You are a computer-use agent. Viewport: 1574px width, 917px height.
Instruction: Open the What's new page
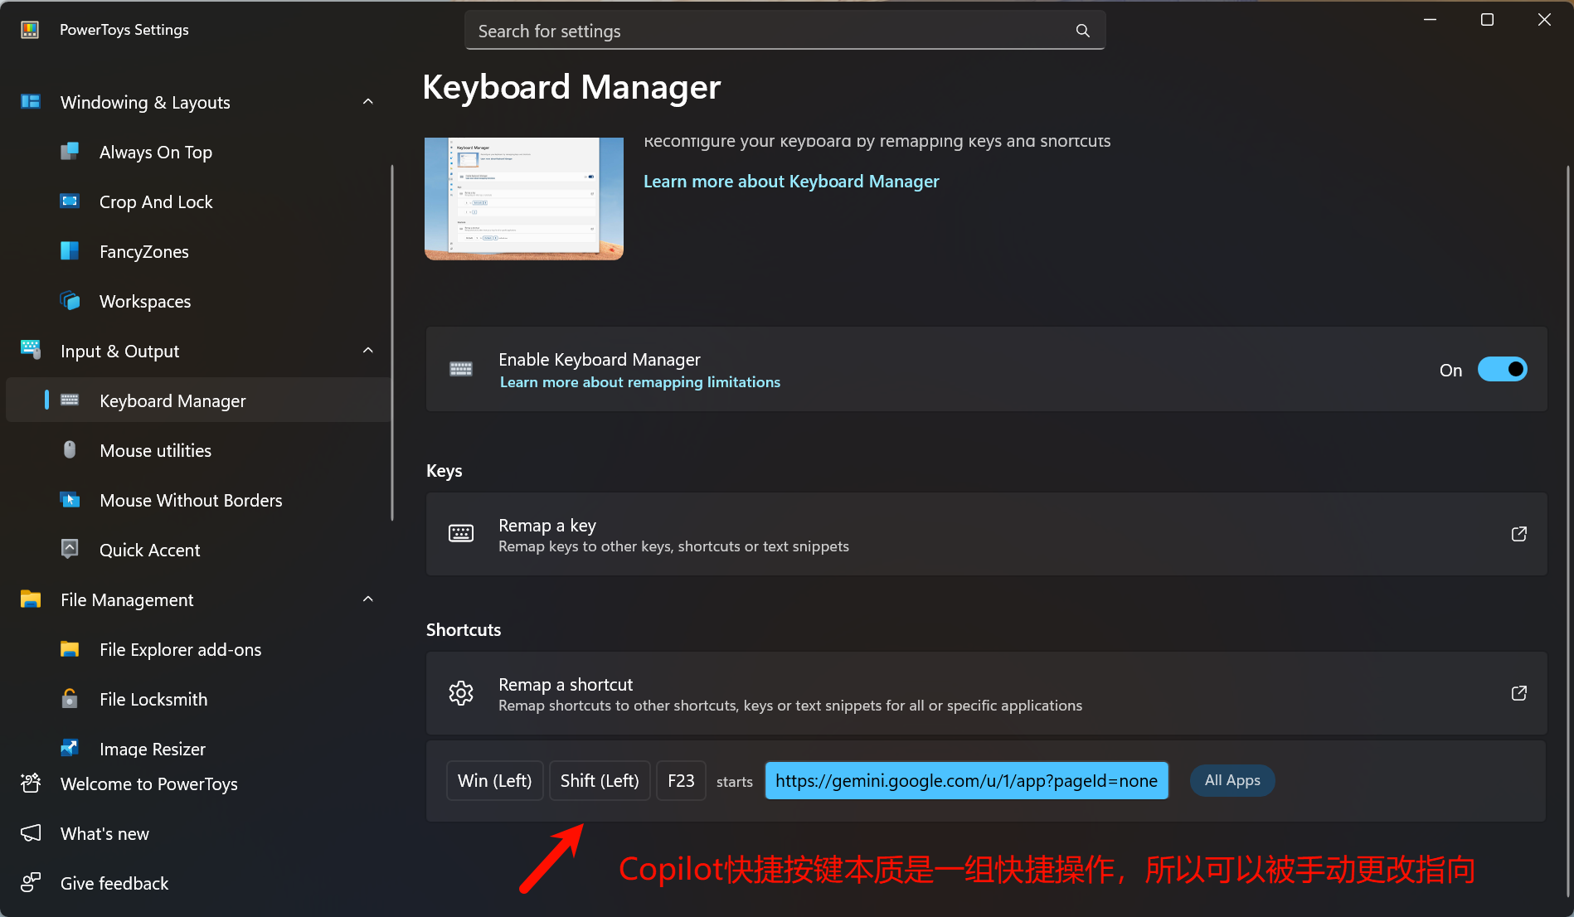(104, 834)
